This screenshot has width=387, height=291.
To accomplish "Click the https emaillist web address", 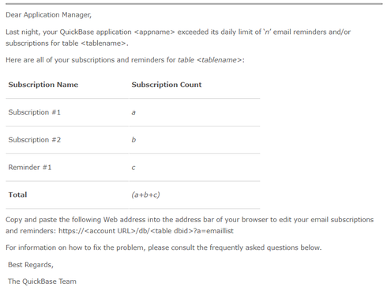I will pyautogui.click(x=146, y=231).
